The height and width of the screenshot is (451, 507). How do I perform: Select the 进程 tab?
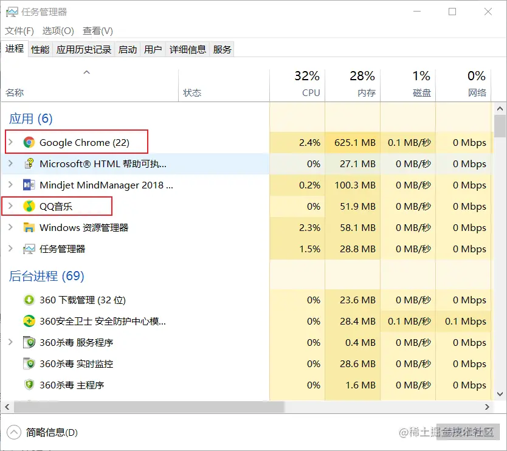15,49
